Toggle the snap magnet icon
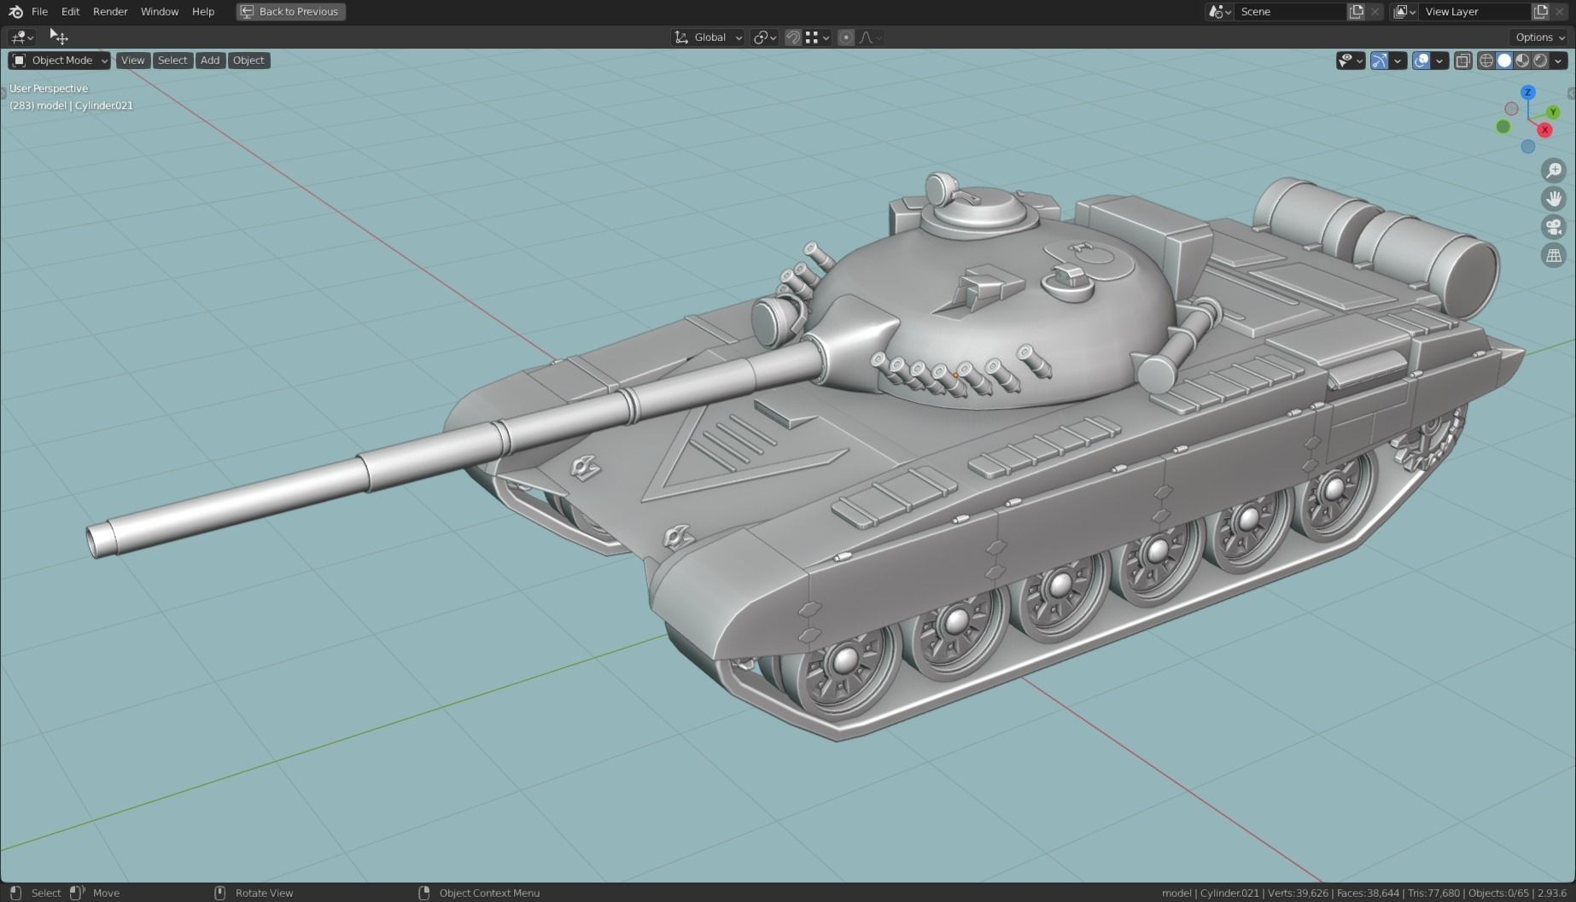Image resolution: width=1576 pixels, height=902 pixels. coord(793,38)
